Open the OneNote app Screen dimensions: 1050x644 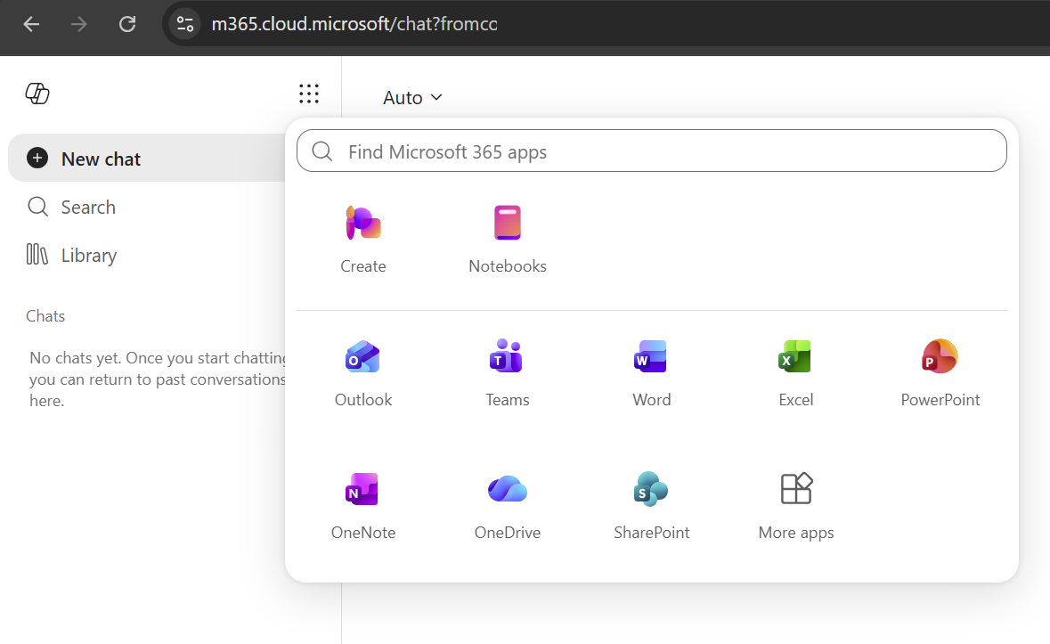tap(363, 505)
